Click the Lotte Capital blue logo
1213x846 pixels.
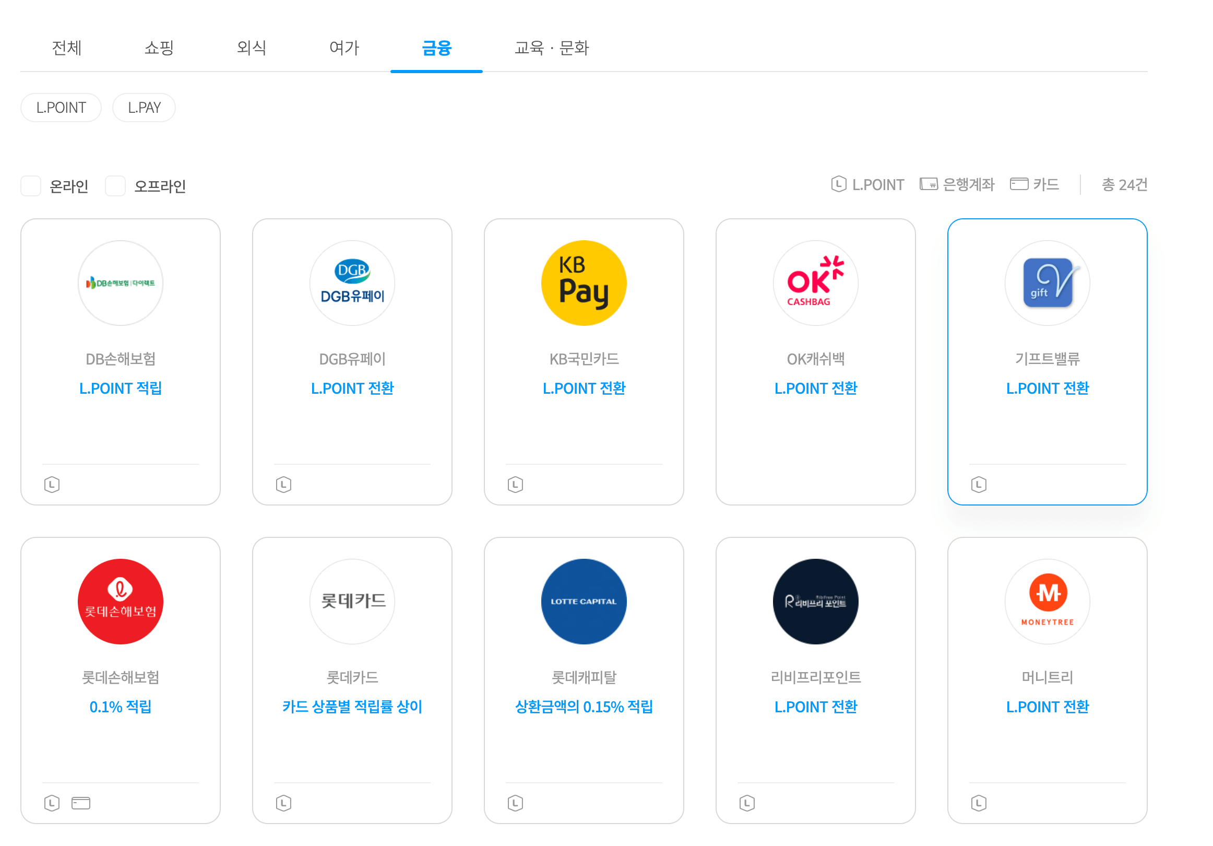pos(583,601)
